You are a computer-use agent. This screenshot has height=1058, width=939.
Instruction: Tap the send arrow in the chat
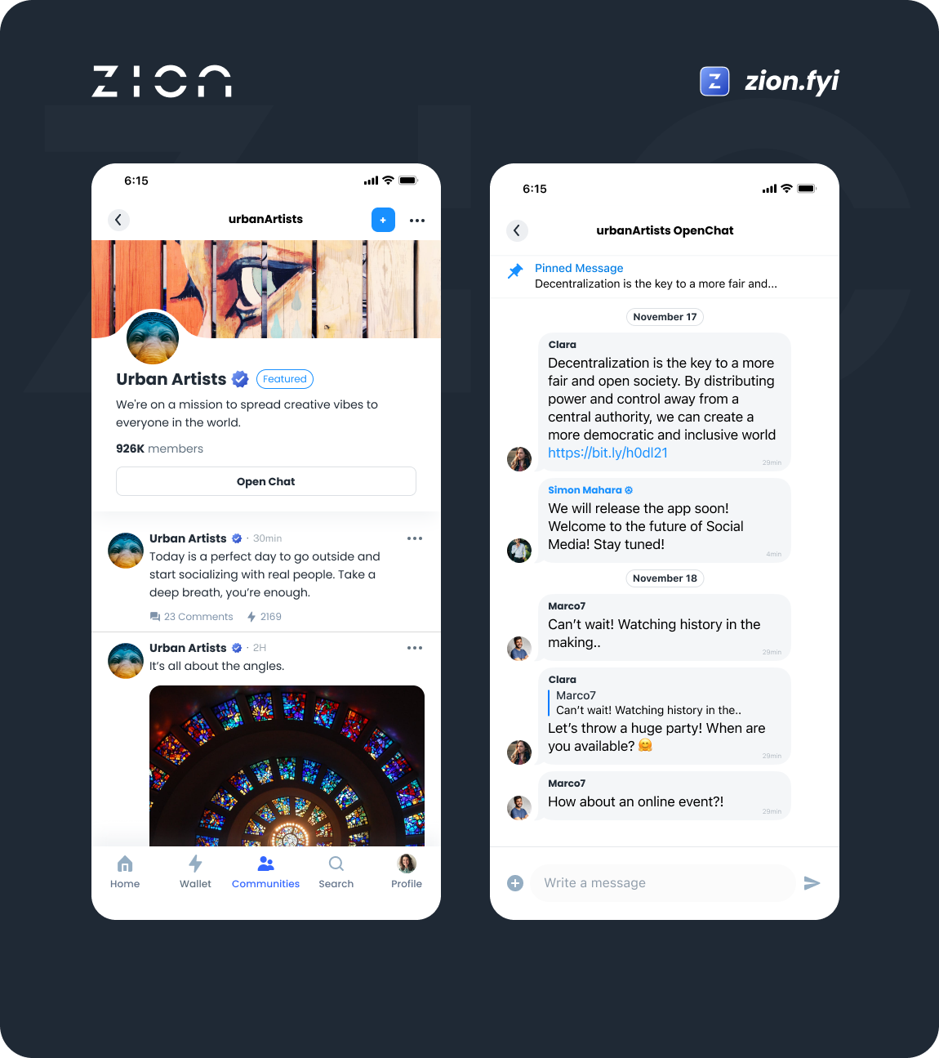pos(812,883)
